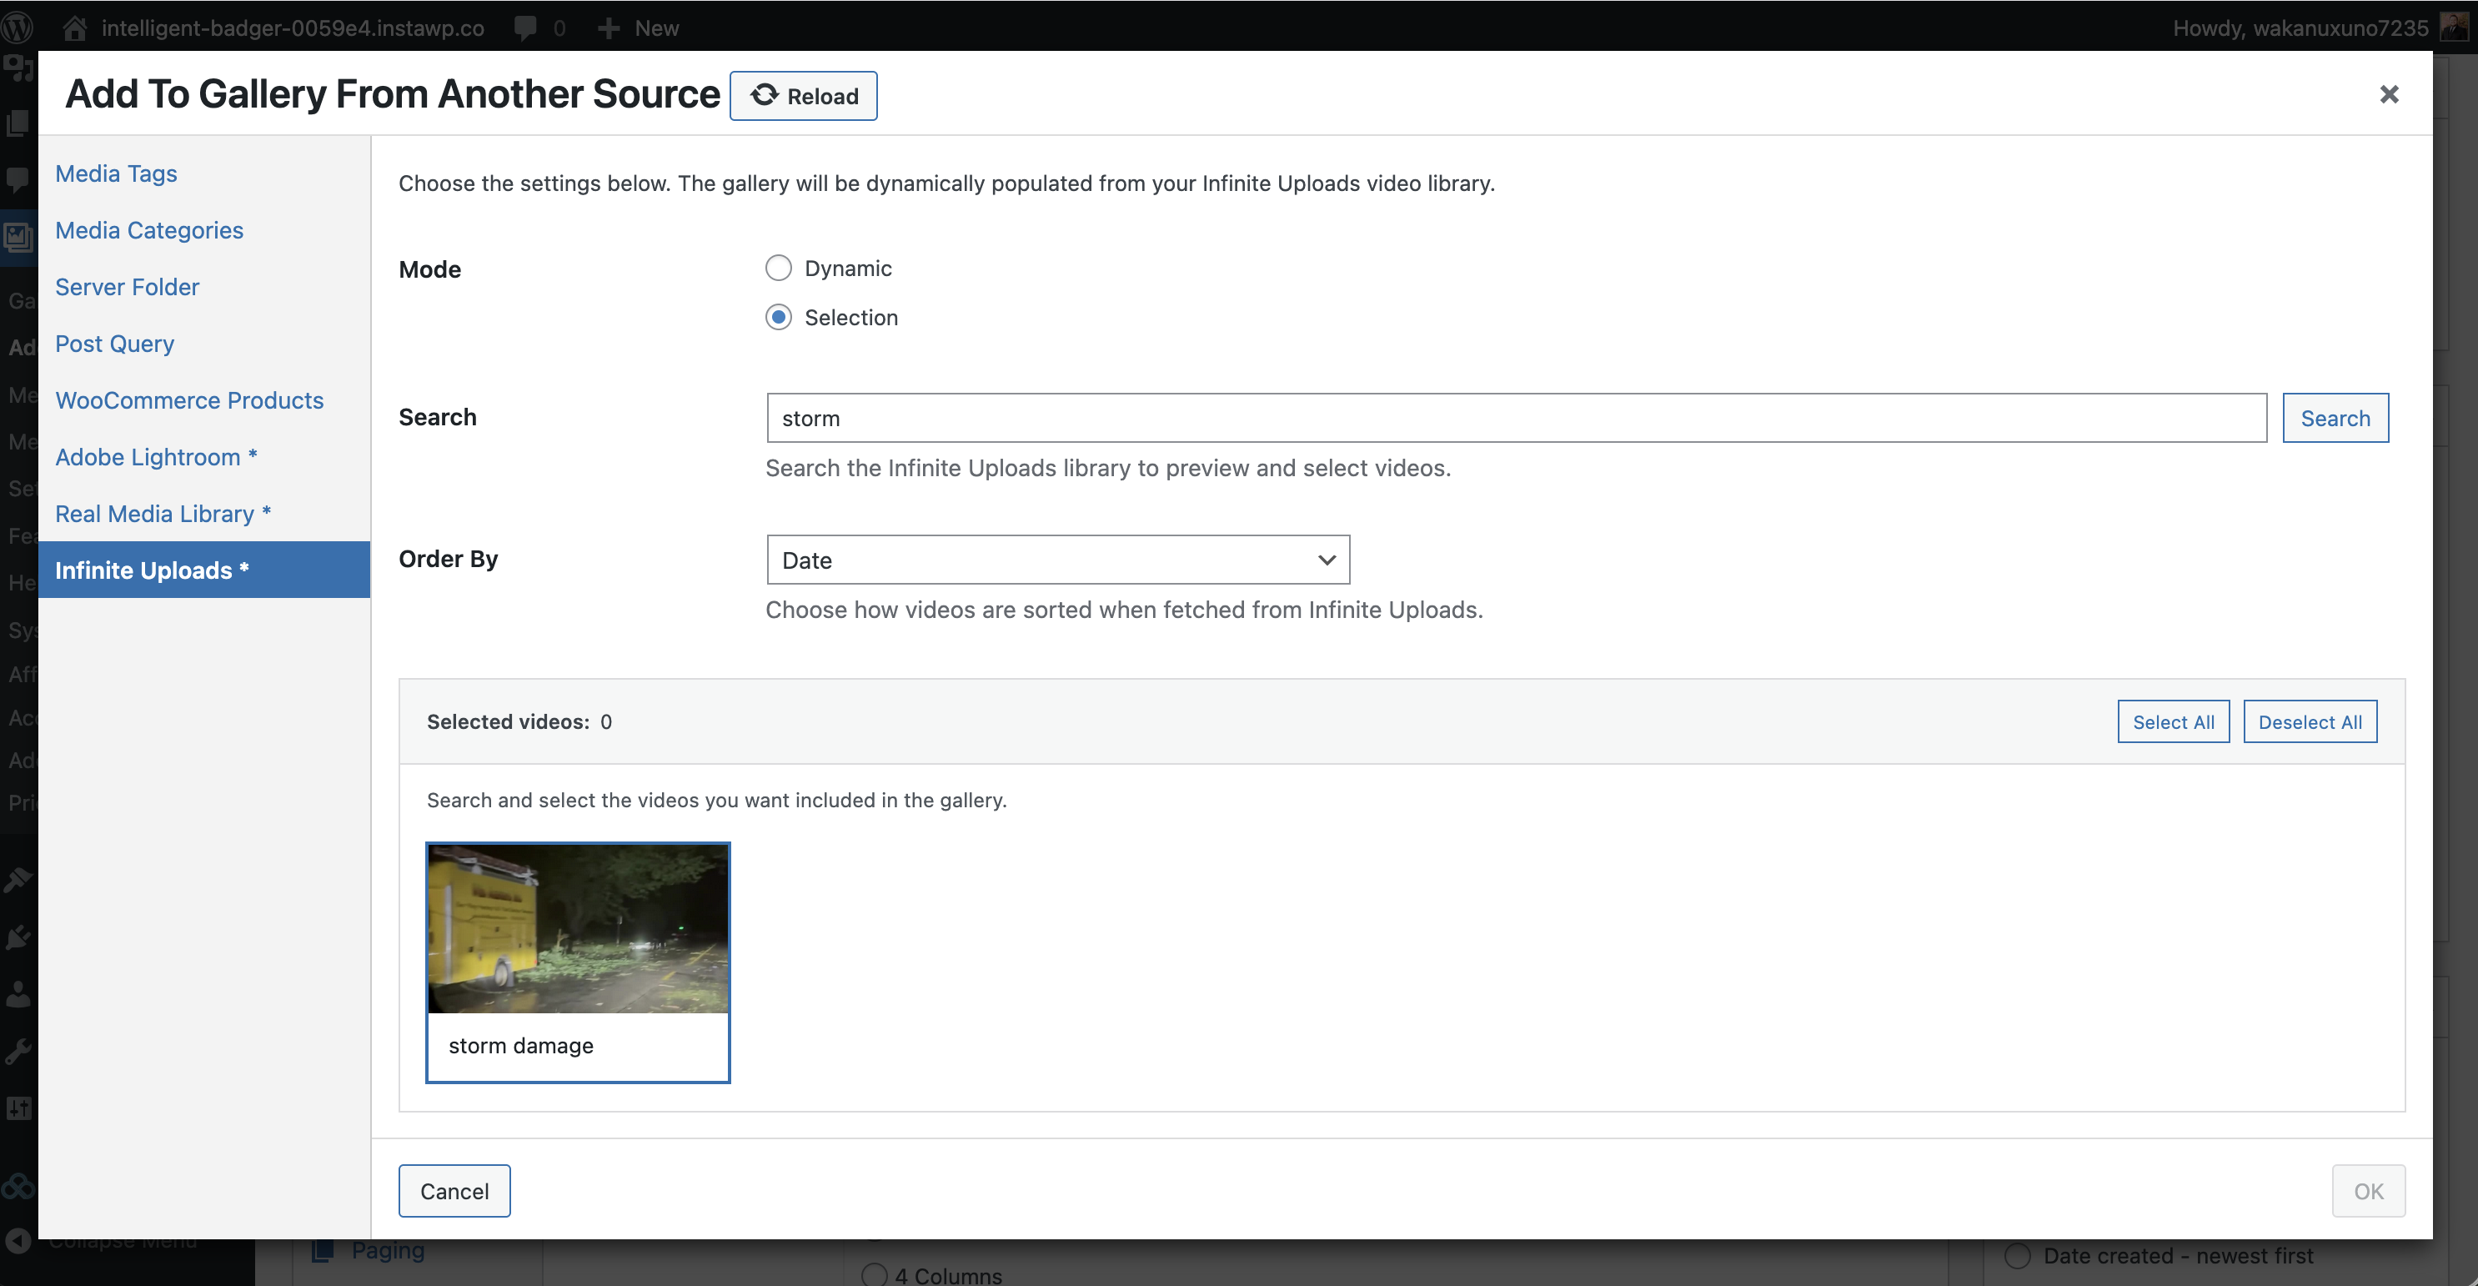
Task: Select Date created newest first option
Action: click(x=2017, y=1256)
